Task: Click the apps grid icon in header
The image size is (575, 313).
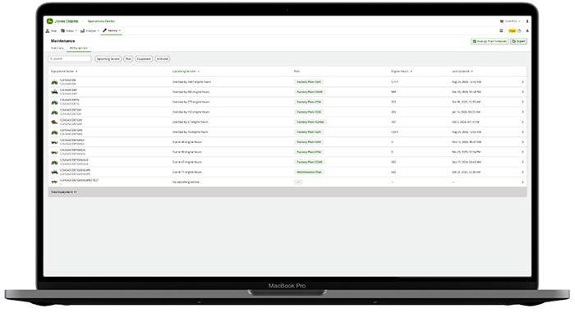Action: [x=501, y=31]
